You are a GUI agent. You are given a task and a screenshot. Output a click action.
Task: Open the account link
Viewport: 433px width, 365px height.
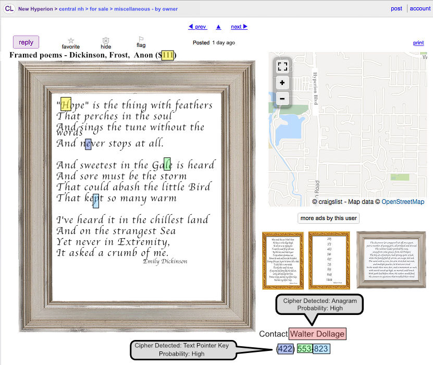[x=420, y=8]
